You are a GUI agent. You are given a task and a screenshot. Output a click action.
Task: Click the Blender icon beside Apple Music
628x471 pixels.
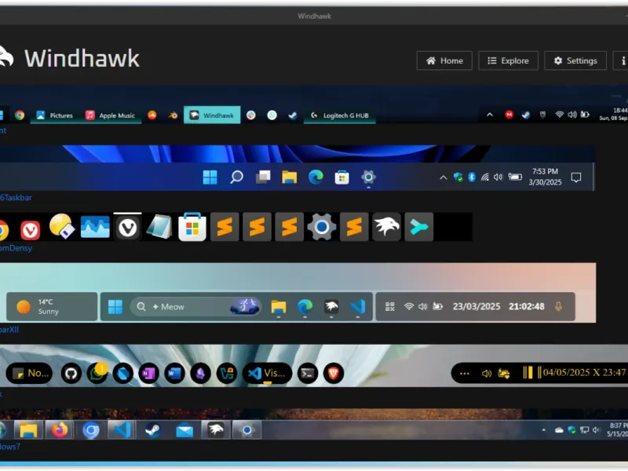tap(173, 115)
